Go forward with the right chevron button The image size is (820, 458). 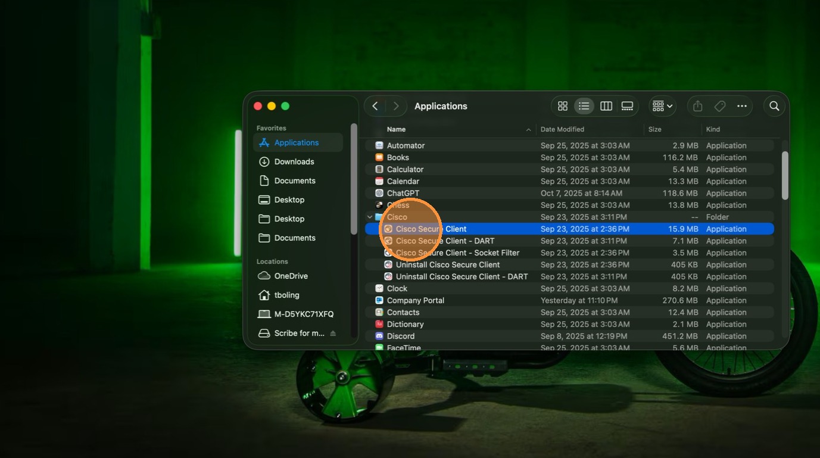click(x=396, y=106)
